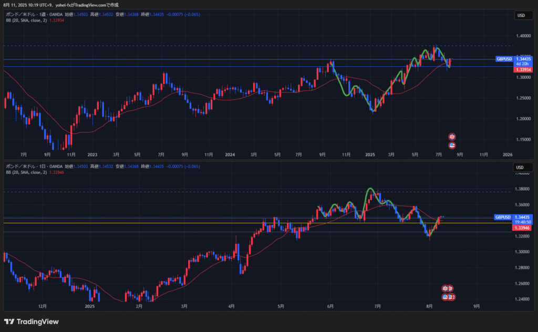The width and height of the screenshot is (538, 332).
Task: Click the 1.15000 price level on weekly axis
Action: [x=523, y=140]
